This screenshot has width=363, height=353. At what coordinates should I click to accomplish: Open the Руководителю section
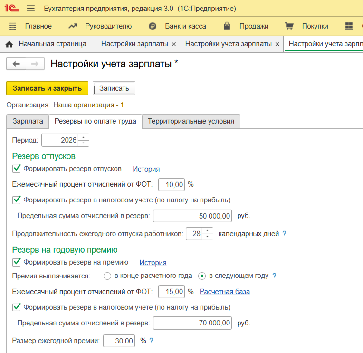coord(108,26)
